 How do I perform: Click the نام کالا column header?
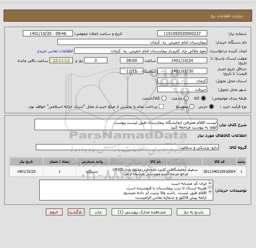tap(156, 161)
